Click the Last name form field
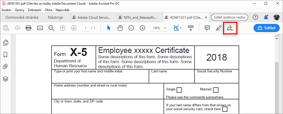 click(172, 76)
